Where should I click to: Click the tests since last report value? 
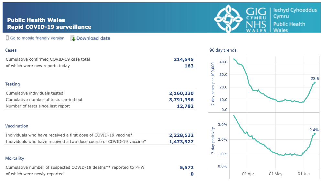(x=185, y=106)
